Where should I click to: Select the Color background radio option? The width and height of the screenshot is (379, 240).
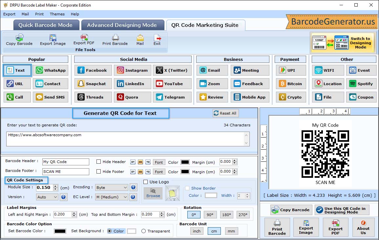point(110,231)
